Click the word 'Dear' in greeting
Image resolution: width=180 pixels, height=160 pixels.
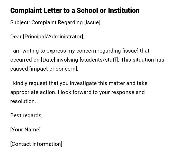point(16,37)
